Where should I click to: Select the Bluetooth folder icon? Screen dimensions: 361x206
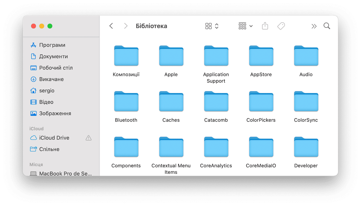point(126,101)
